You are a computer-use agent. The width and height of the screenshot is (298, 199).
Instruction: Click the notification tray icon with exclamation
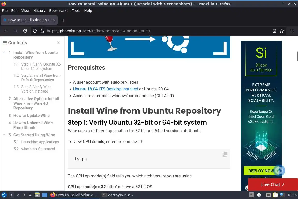tap(282, 195)
